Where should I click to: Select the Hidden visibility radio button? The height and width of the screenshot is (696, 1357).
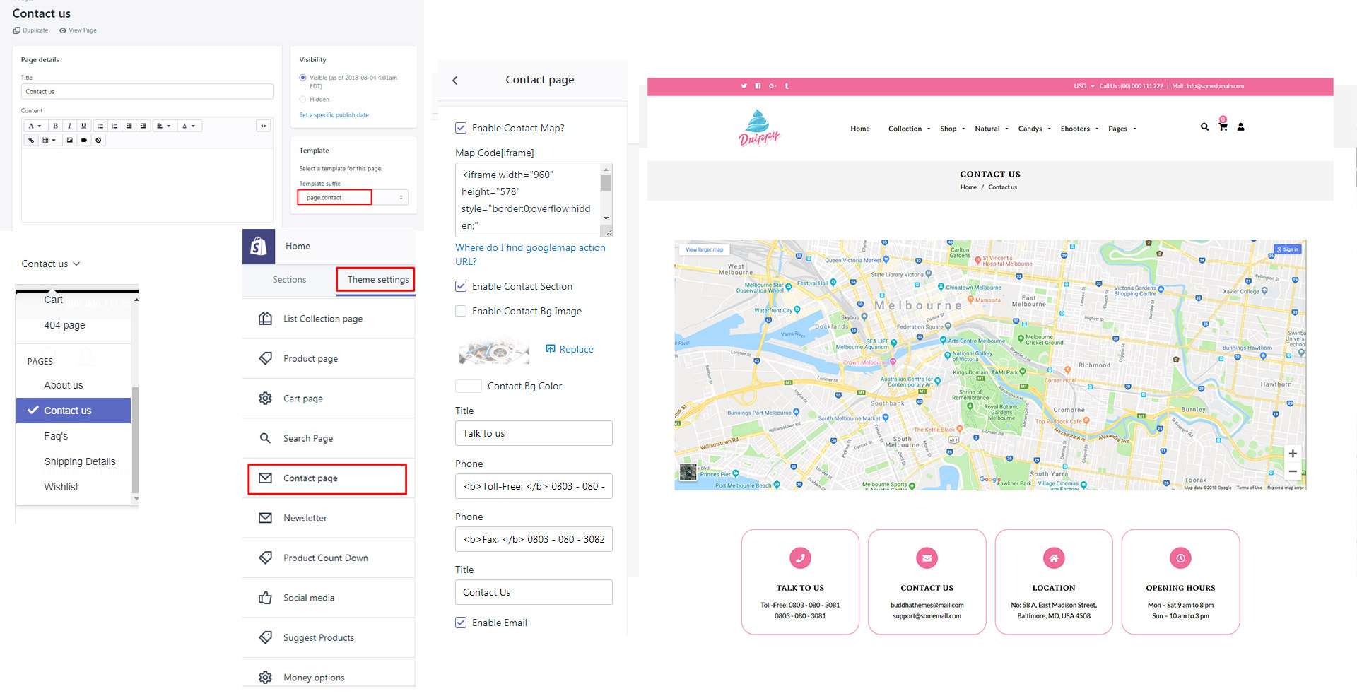point(302,99)
